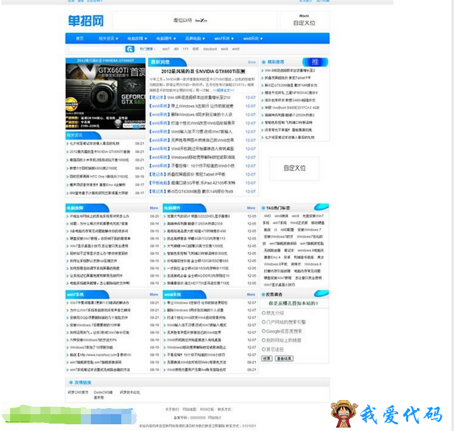
Task: Click the 阅读全文 link under the headline
Action: click(x=223, y=90)
